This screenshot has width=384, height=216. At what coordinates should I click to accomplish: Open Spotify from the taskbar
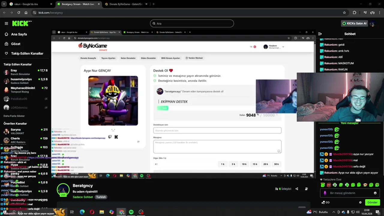[131, 212]
